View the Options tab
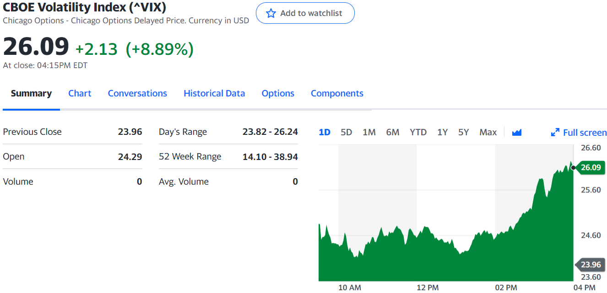The image size is (607, 293). coord(278,93)
